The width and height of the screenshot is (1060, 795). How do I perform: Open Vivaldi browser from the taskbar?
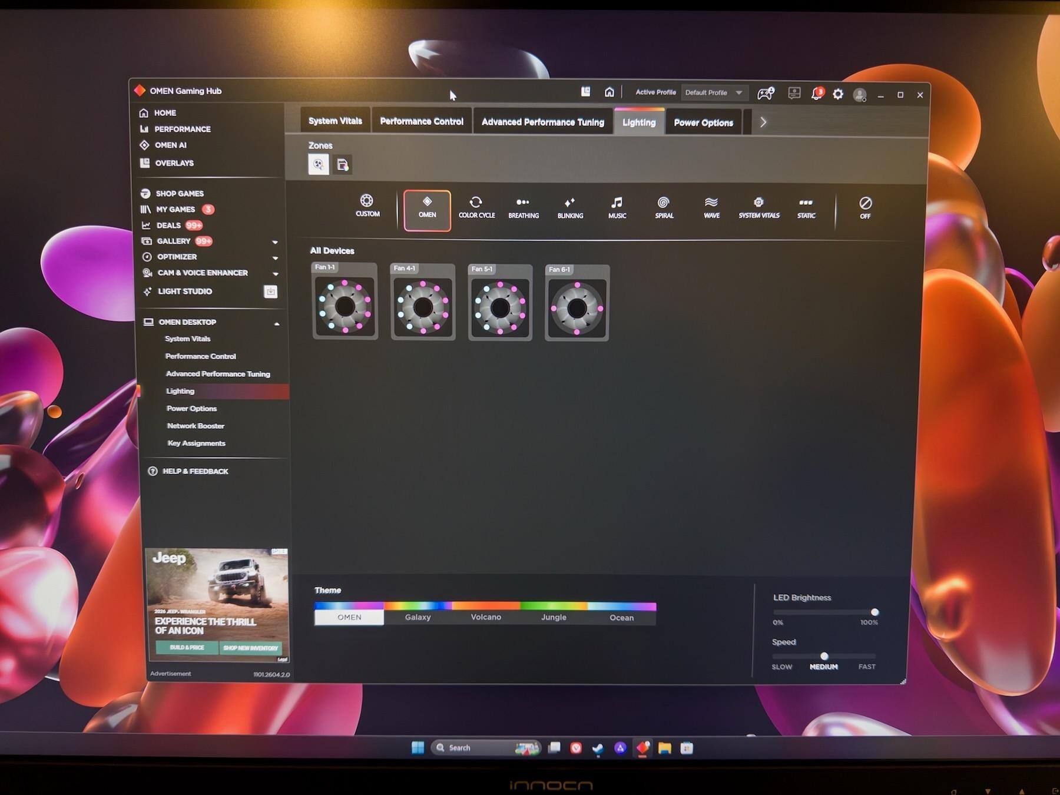pyautogui.click(x=576, y=748)
